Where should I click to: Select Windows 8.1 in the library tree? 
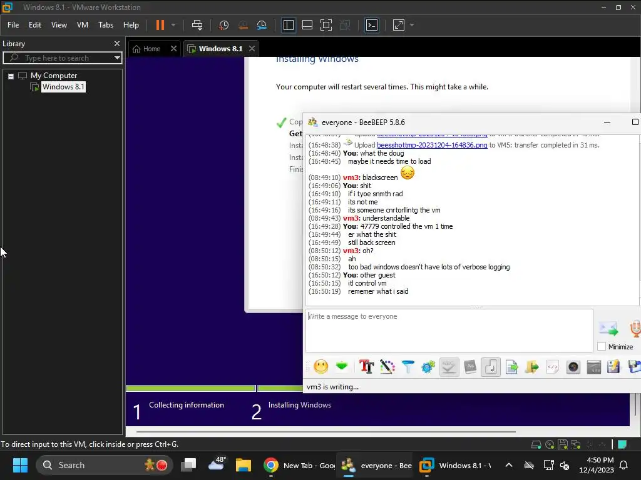(63, 87)
